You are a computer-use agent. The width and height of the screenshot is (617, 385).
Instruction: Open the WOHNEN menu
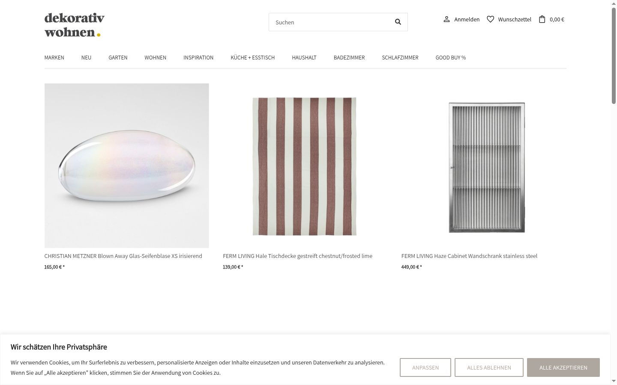tap(156, 58)
